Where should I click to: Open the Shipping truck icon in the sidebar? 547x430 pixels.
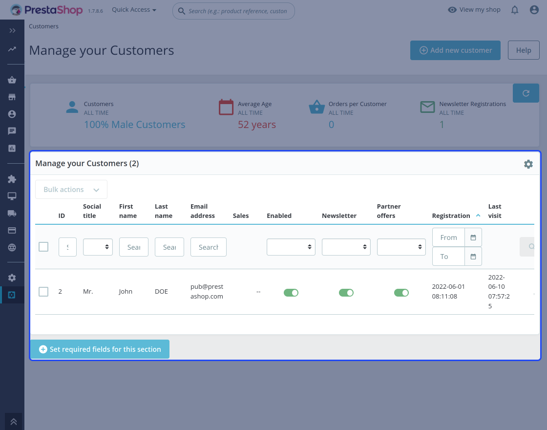click(x=12, y=213)
